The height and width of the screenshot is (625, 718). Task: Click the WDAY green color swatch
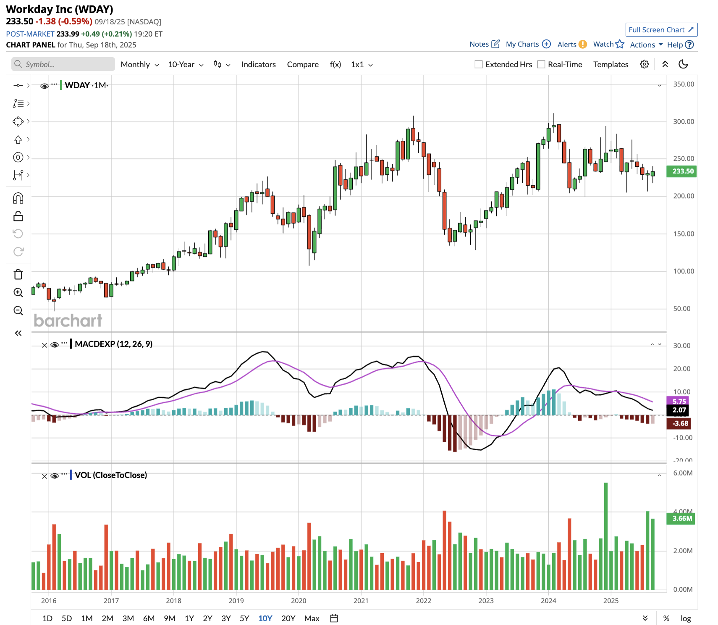[x=61, y=85]
